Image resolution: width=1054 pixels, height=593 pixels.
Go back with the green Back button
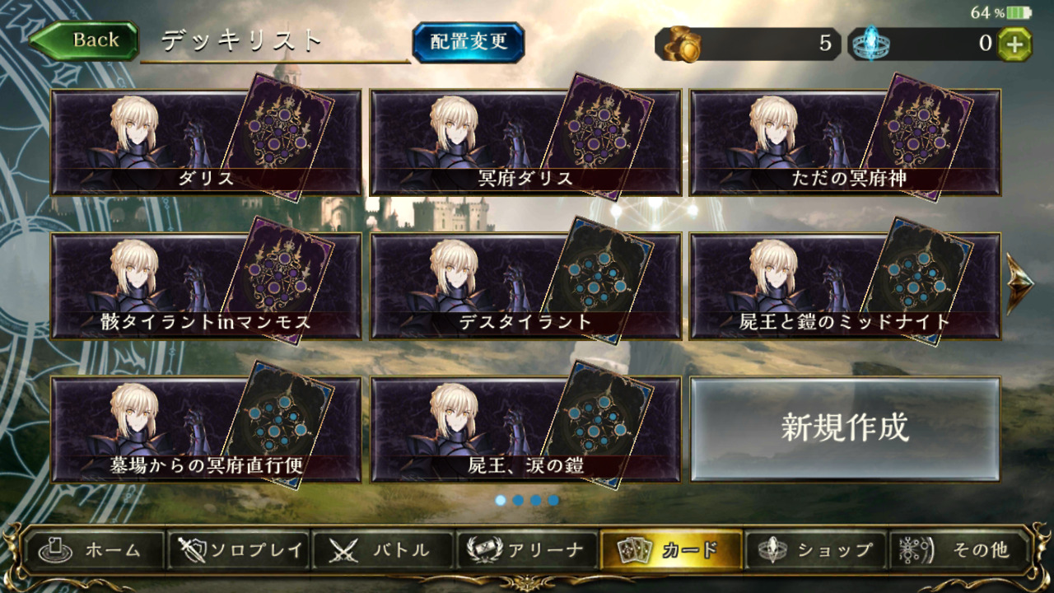83,41
